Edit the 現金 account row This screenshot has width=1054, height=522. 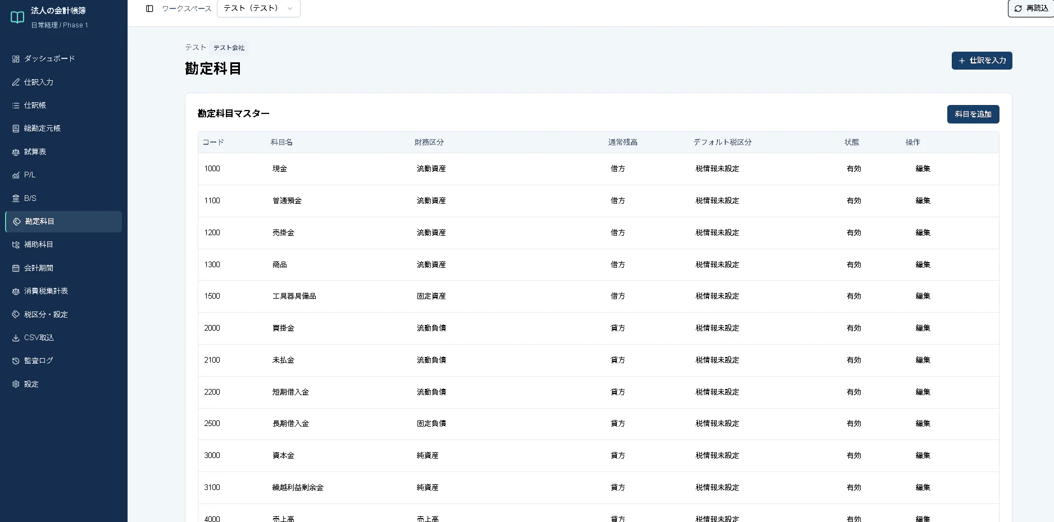(x=923, y=169)
